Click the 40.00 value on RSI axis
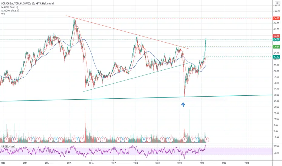 [x=277, y=153]
